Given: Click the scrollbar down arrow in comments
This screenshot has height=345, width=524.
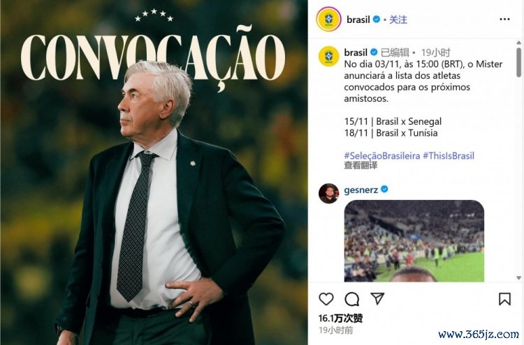Looking at the screenshot, I should (518, 277).
